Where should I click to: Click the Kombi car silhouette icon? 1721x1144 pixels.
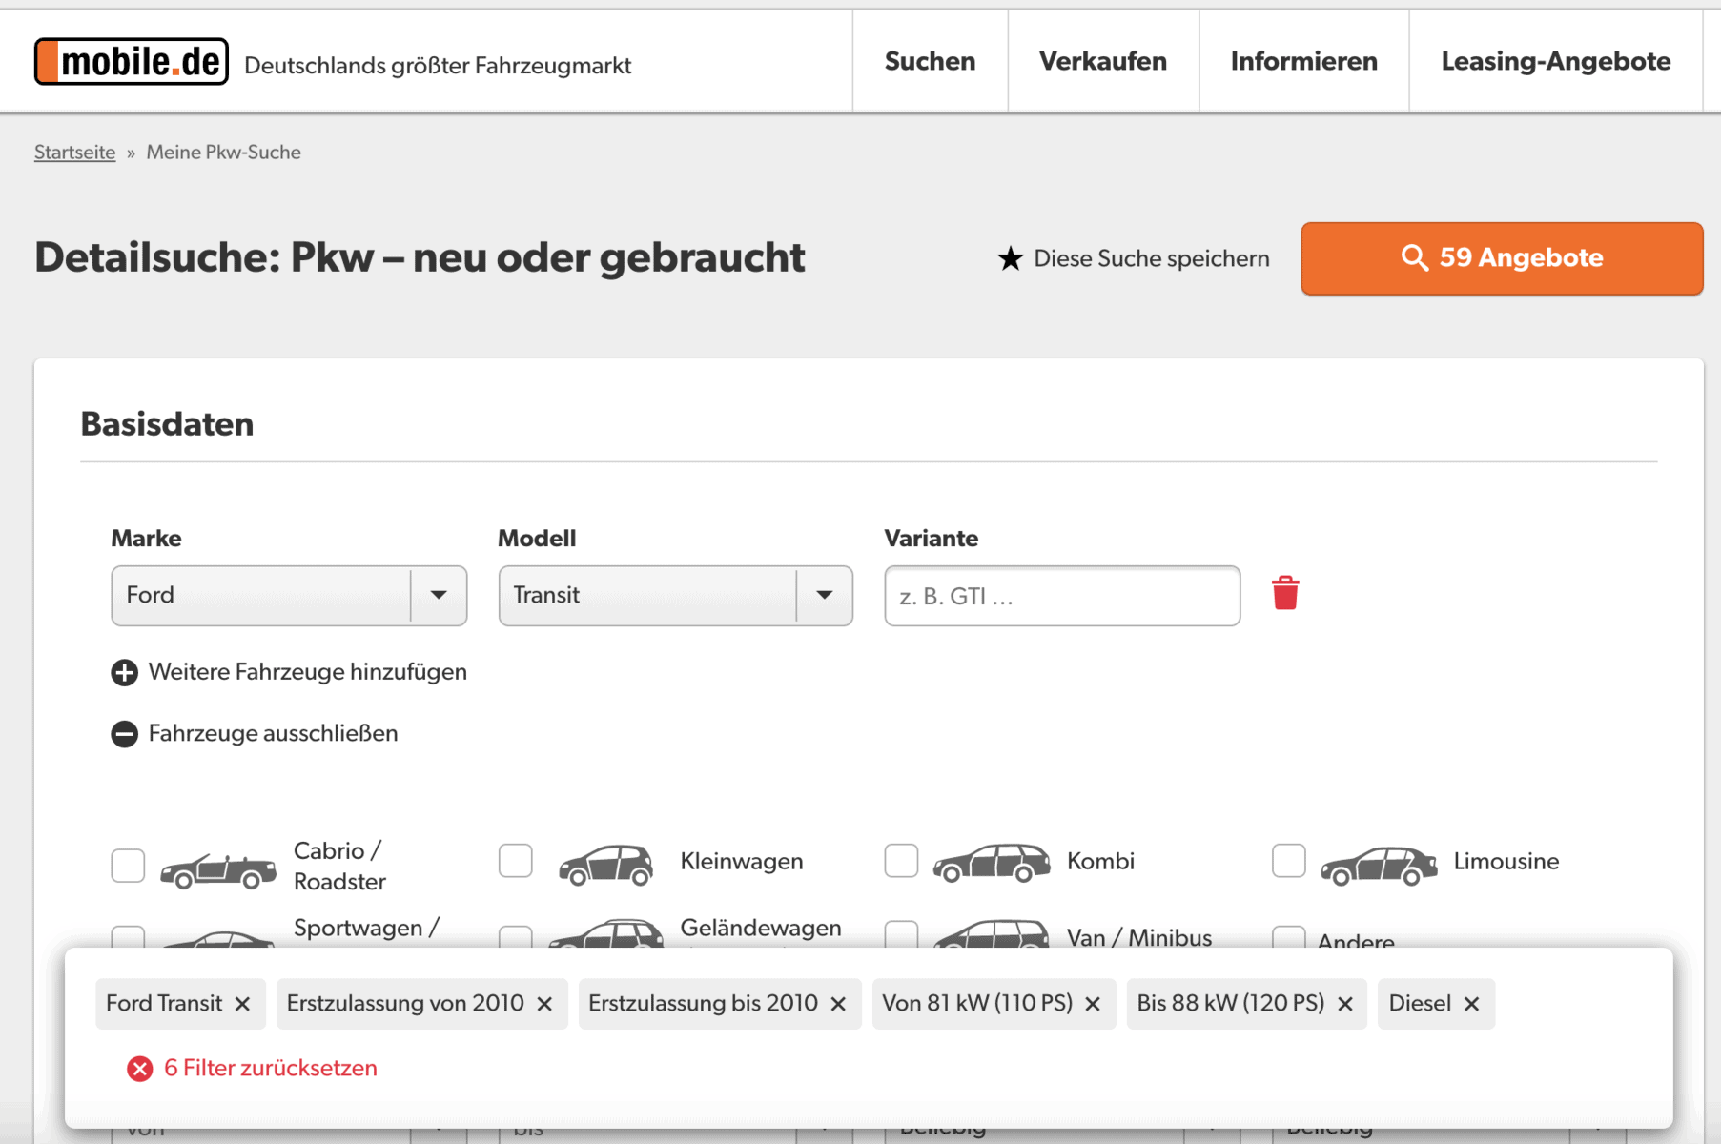coord(992,863)
